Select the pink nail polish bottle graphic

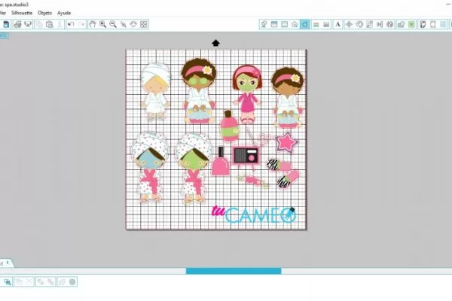(221, 161)
